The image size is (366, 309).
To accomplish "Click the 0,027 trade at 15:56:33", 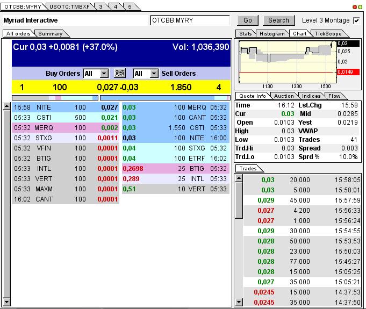I will [302, 211].
